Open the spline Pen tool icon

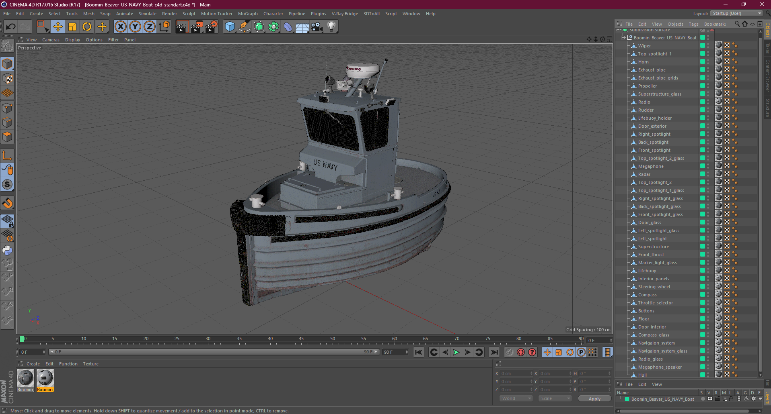click(244, 27)
